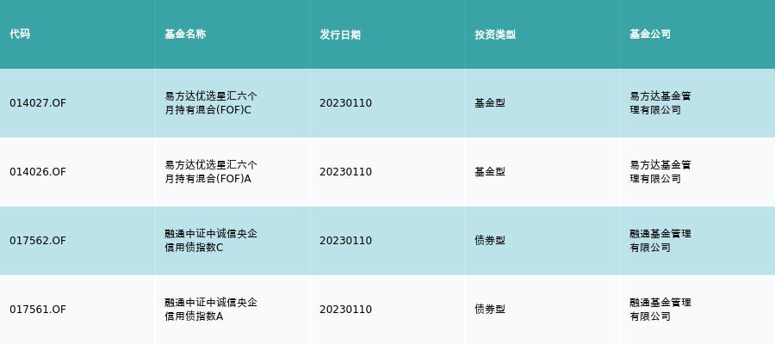The image size is (775, 344).
Task: Click issue date in 014027.OF row
Action: [x=345, y=103]
